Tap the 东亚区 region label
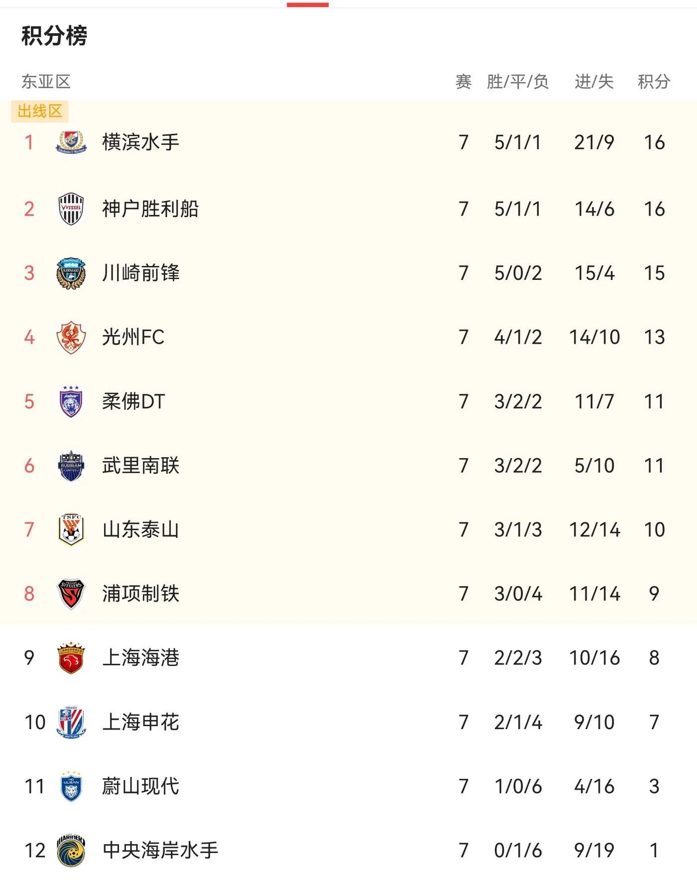Screen dimensions: 697x880 46,82
